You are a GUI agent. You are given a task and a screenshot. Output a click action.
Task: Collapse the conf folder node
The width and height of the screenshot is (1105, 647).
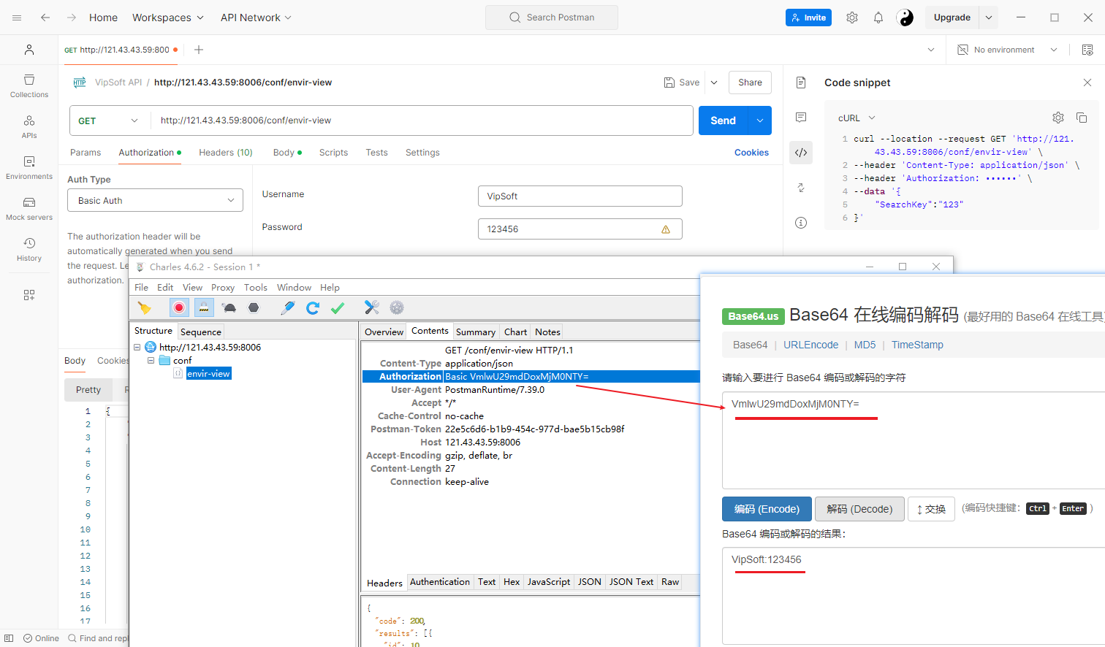point(151,361)
